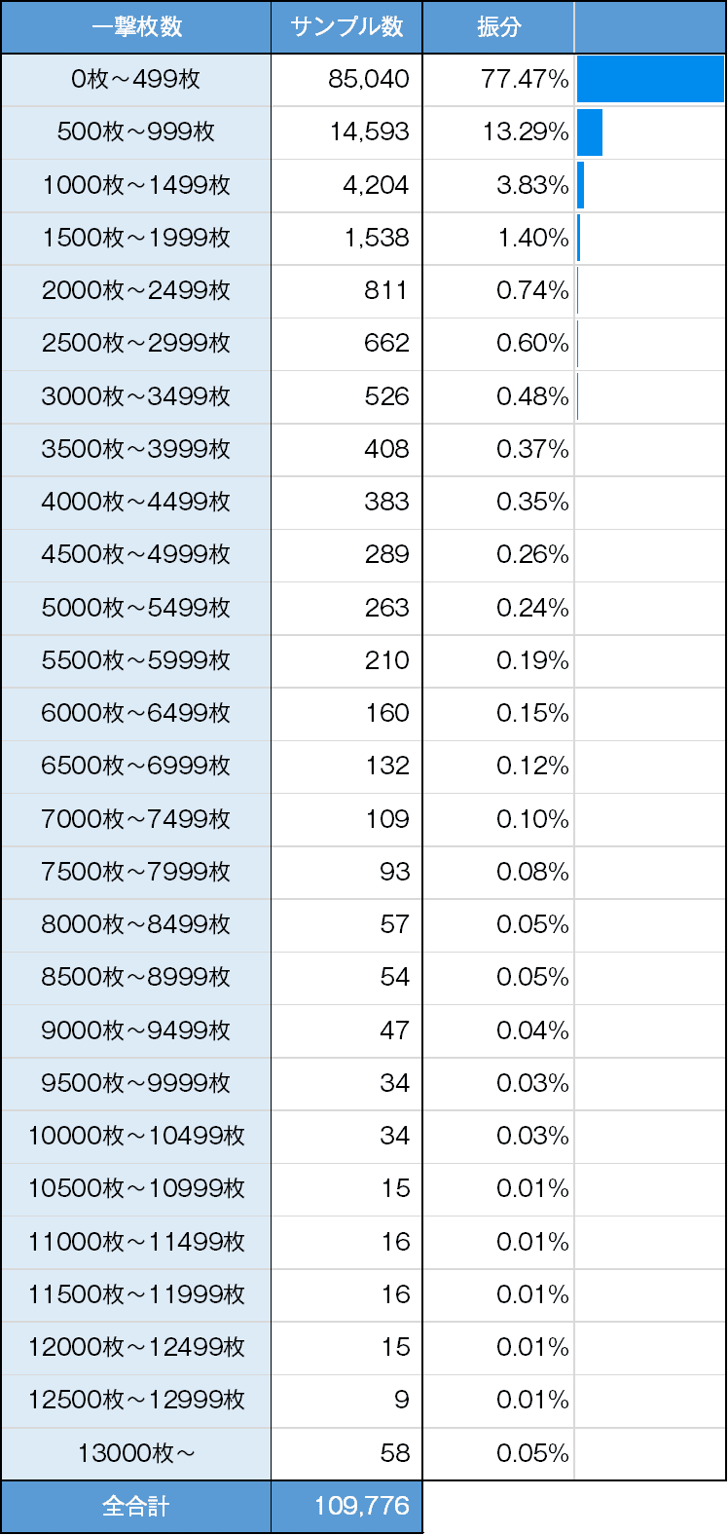Select the 500枚～999枚 row label
This screenshot has width=728, height=1535.
pyautogui.click(x=136, y=132)
